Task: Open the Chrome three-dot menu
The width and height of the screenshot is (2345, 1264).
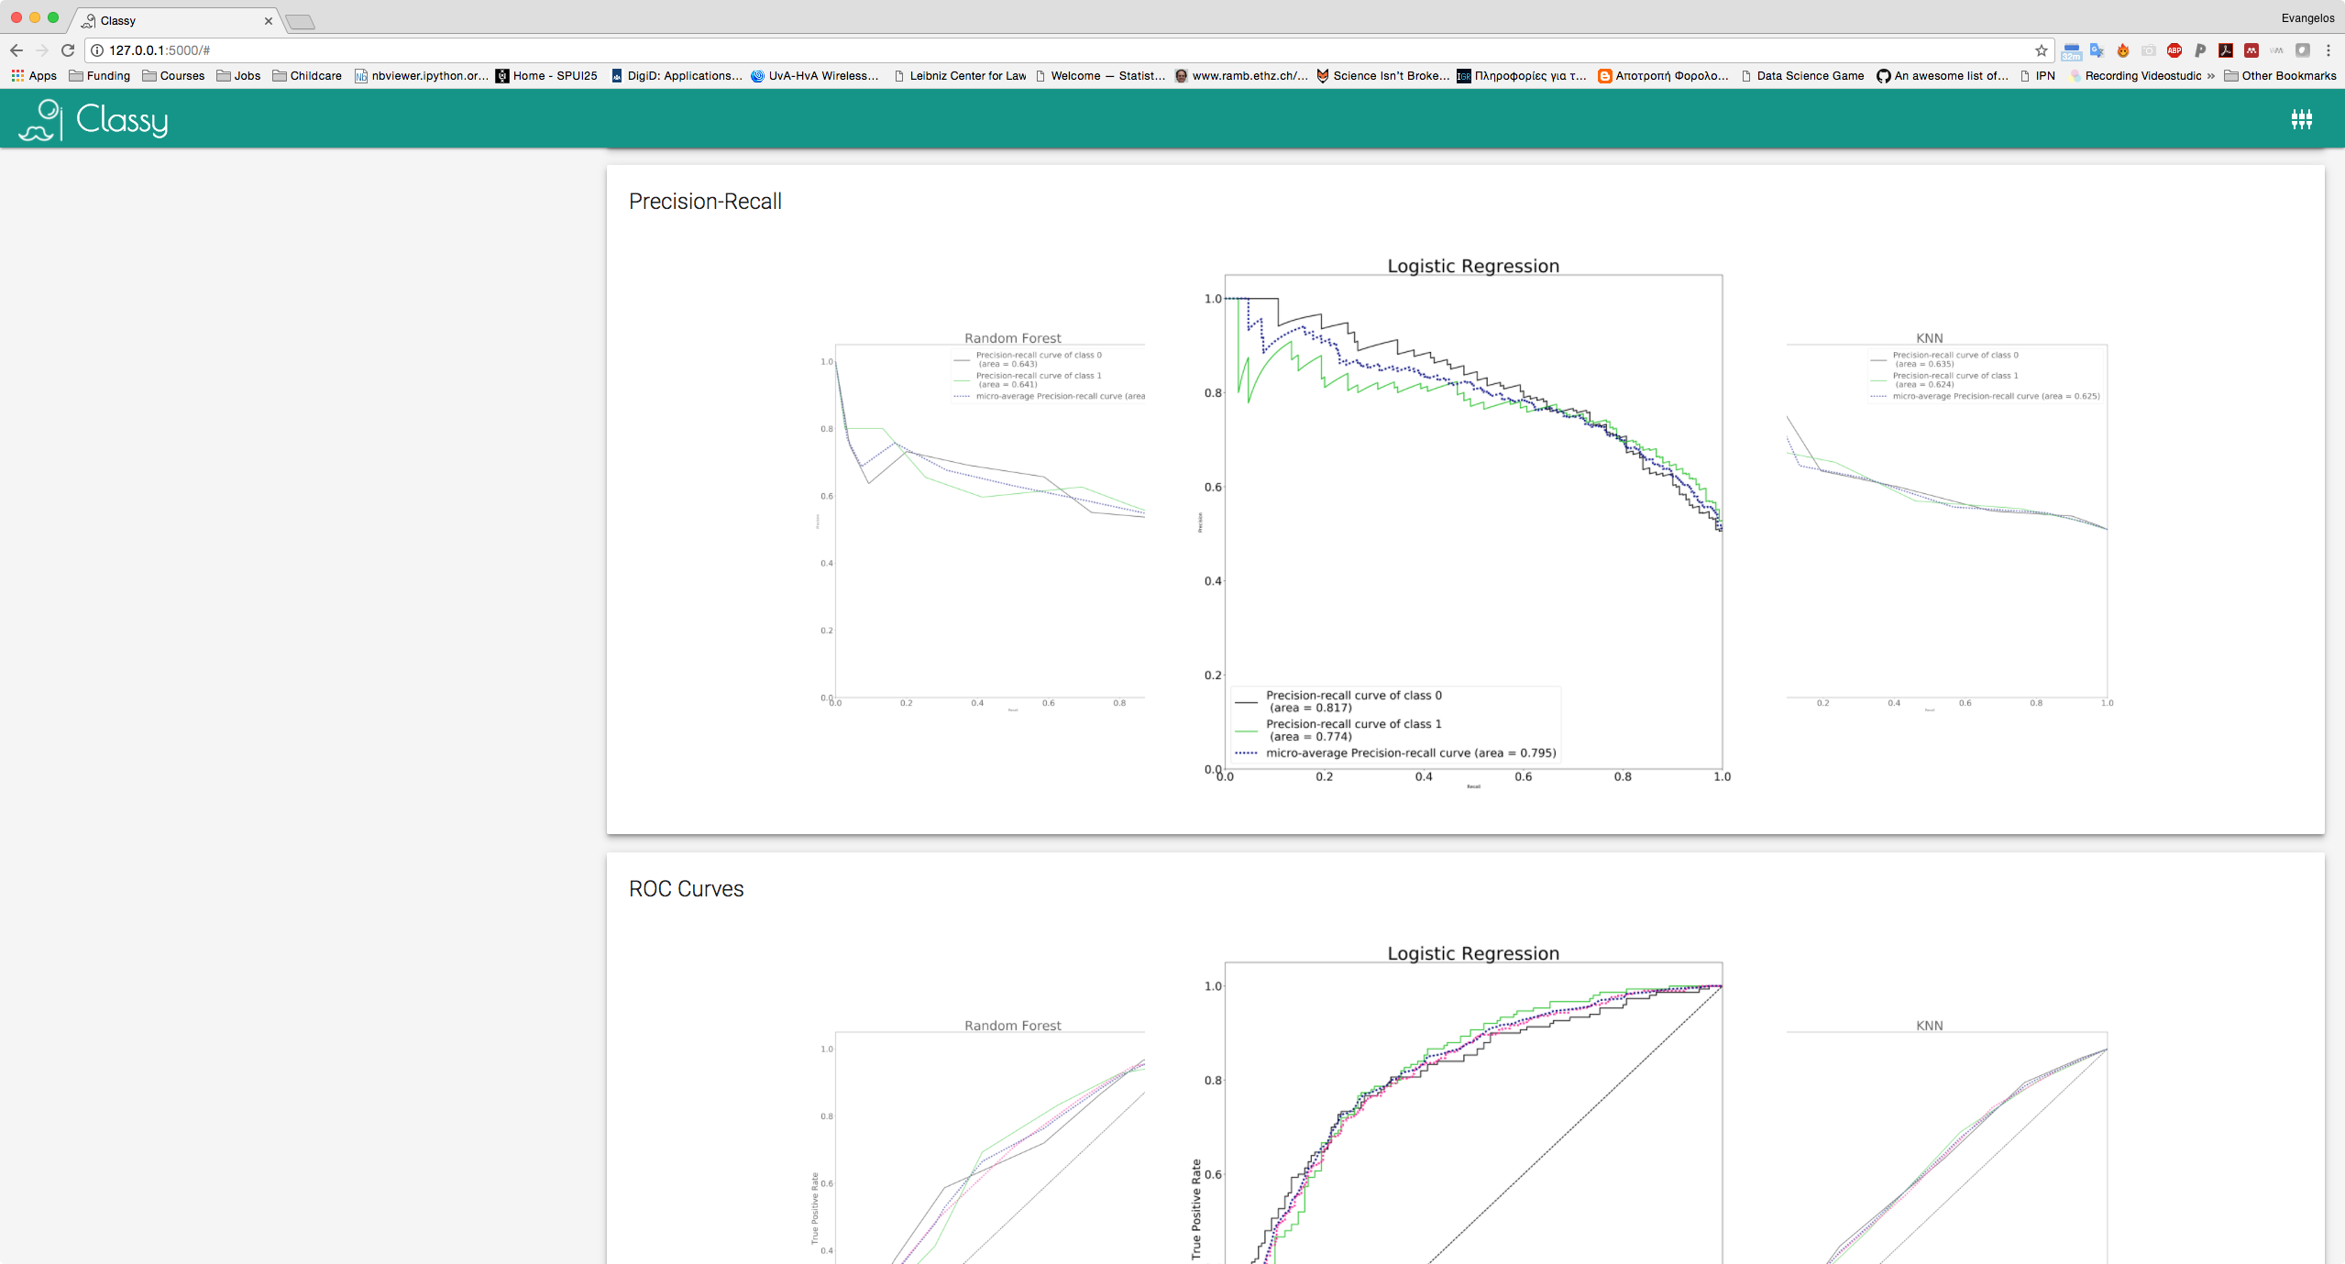Action: click(x=2328, y=50)
